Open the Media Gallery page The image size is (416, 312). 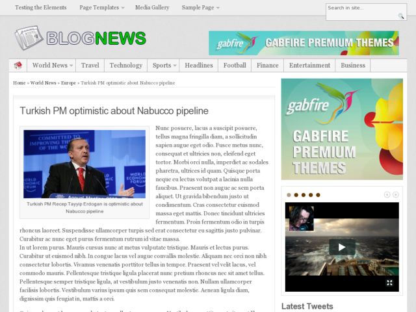pos(152,7)
